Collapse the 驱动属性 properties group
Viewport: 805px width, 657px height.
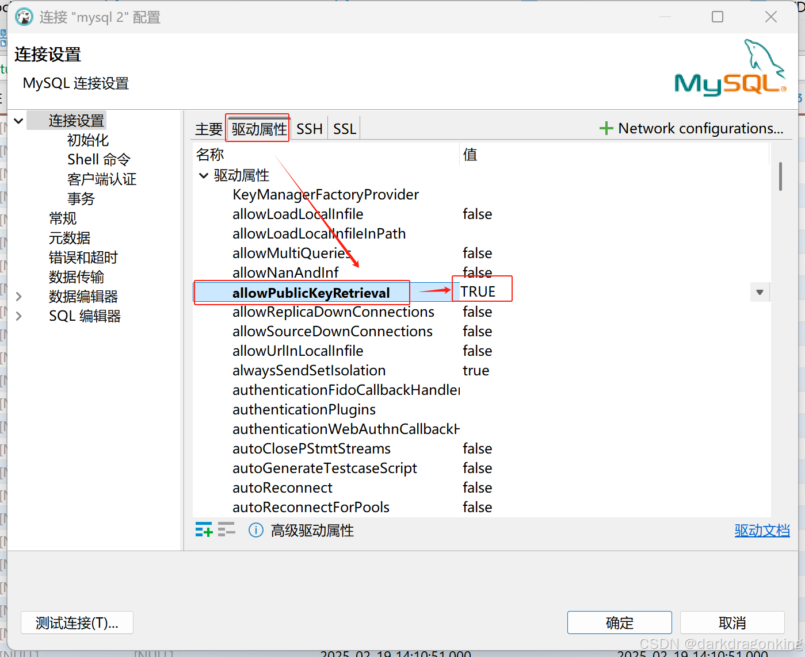click(203, 175)
